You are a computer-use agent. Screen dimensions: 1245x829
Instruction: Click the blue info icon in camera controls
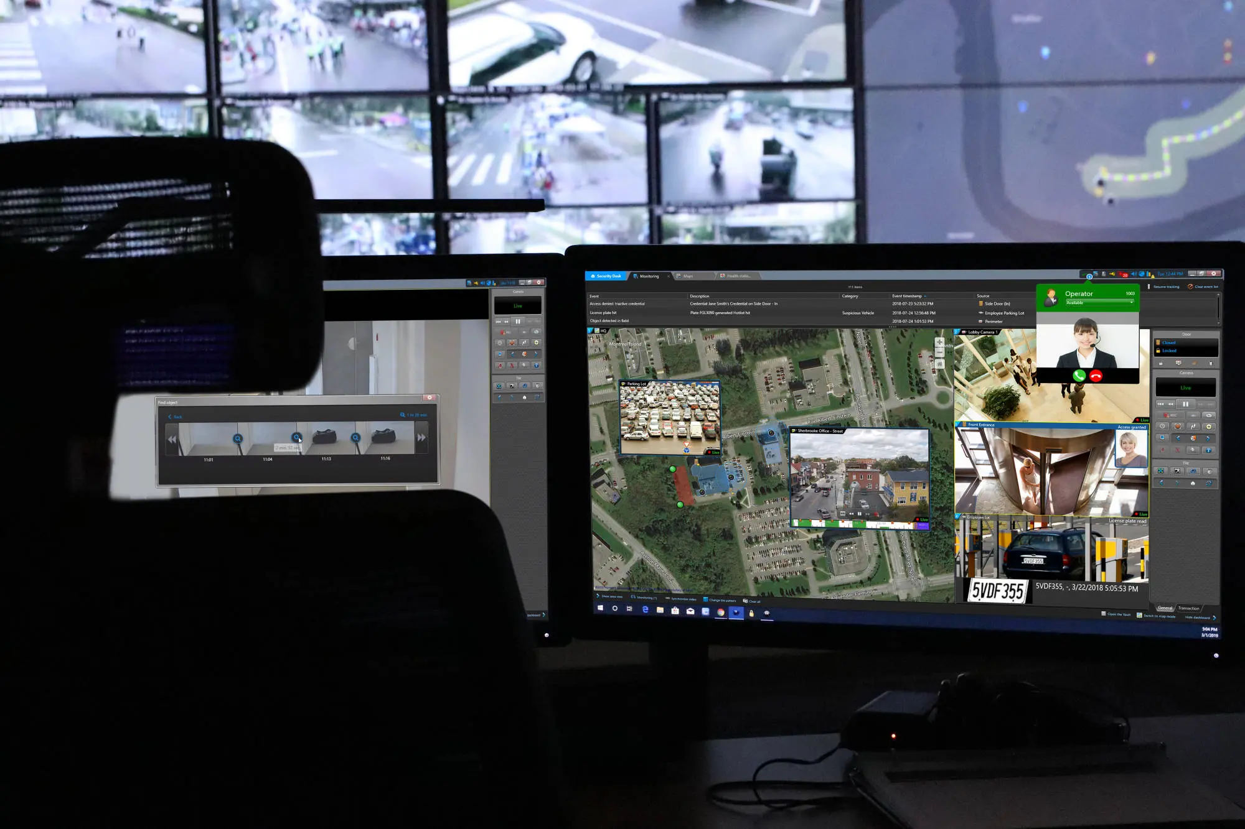click(x=1208, y=450)
